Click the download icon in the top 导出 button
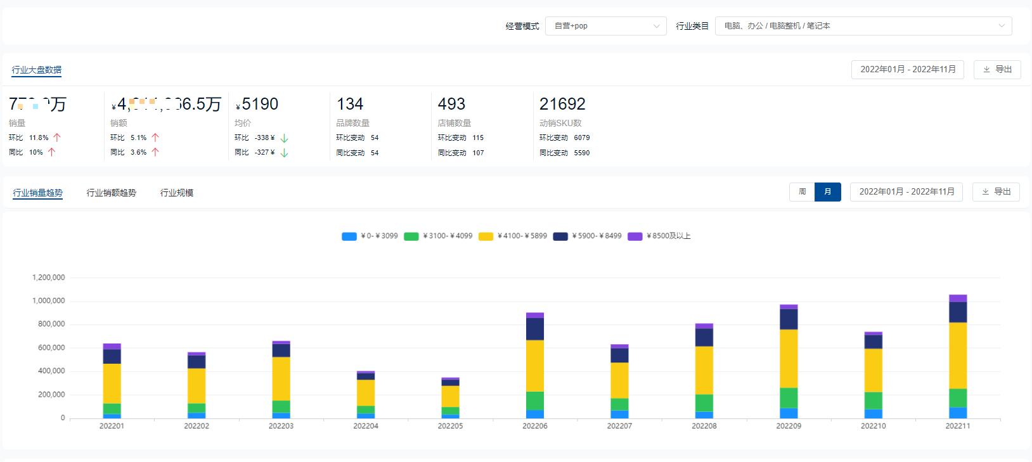The height and width of the screenshot is (462, 1032). (x=986, y=70)
